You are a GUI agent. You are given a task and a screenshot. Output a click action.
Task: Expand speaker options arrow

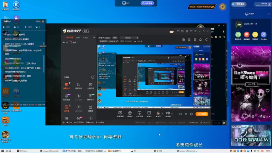coord(172,114)
